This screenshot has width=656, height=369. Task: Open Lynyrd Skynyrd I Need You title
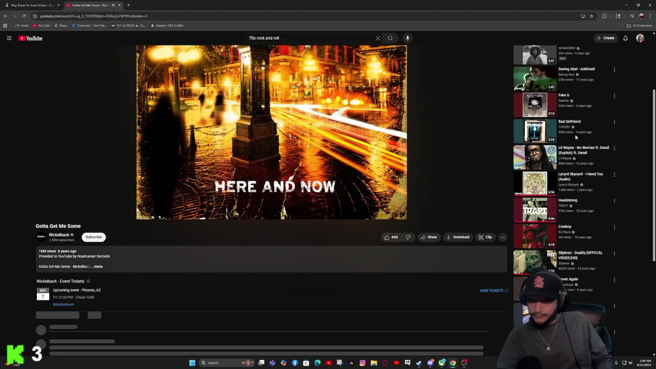(x=580, y=176)
